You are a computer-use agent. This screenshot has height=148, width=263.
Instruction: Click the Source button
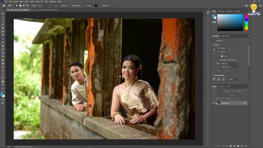point(56,5)
